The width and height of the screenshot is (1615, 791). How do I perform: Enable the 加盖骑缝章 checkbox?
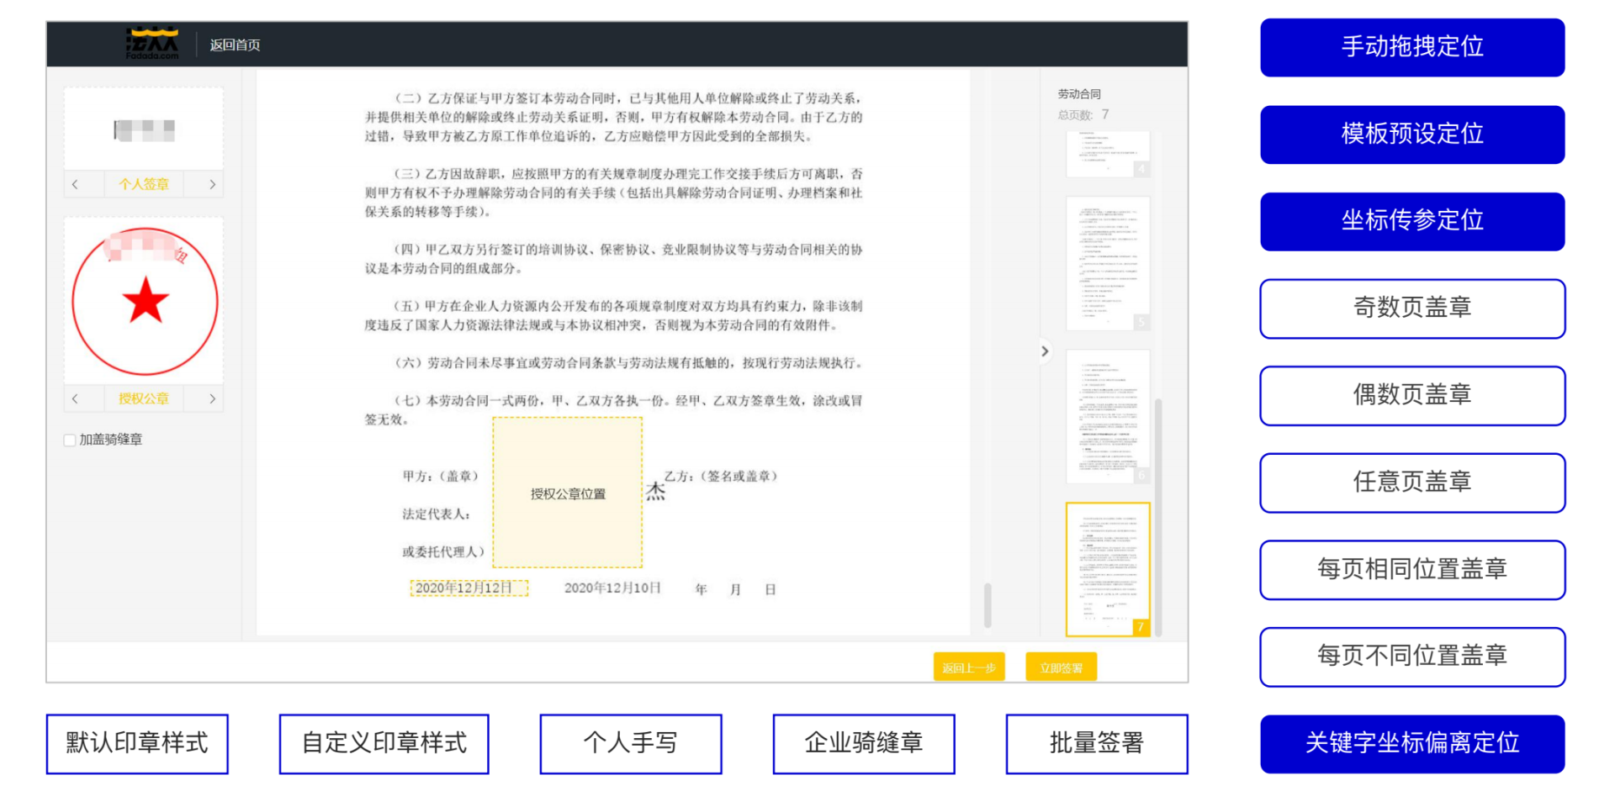pos(70,440)
